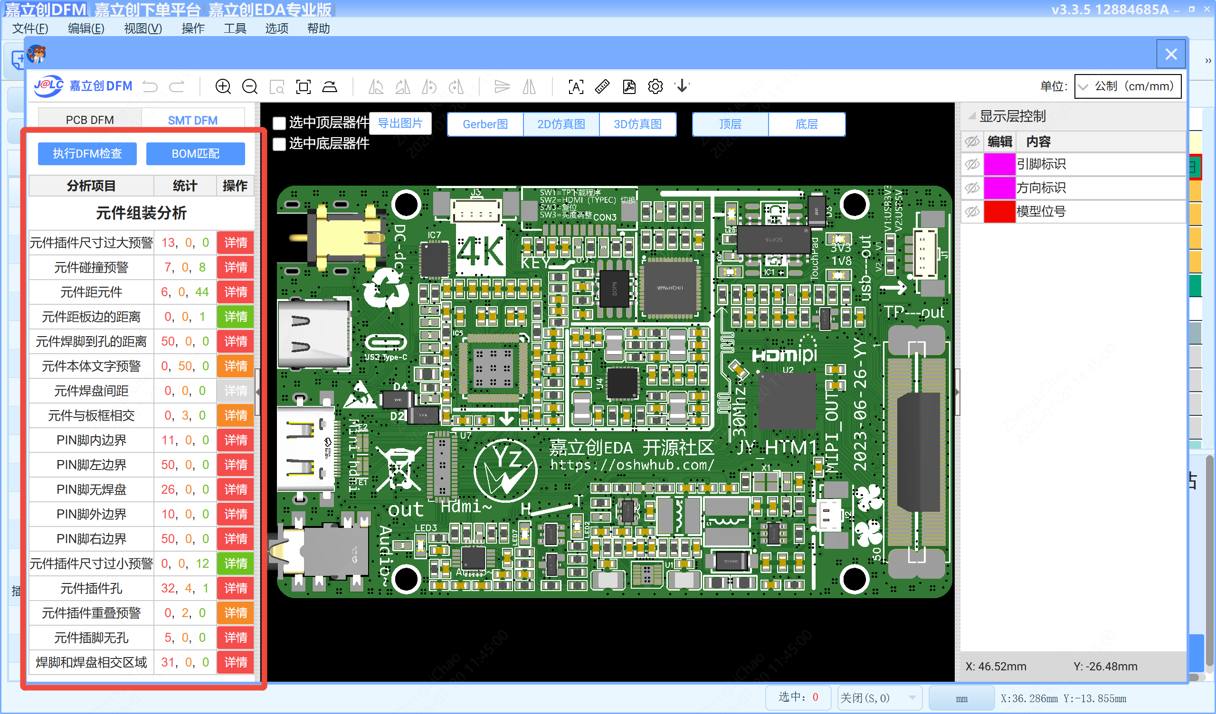This screenshot has width=1216, height=714.
Task: Open 详情 for 焊脚和焊盘相交区域 row
Action: pos(236,662)
